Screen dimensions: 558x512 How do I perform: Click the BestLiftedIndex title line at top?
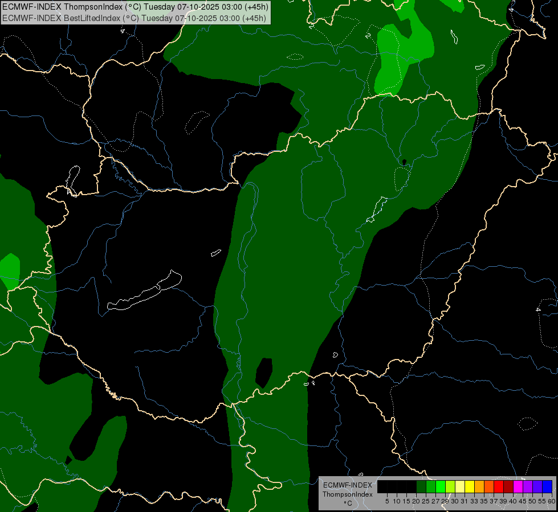(x=134, y=18)
